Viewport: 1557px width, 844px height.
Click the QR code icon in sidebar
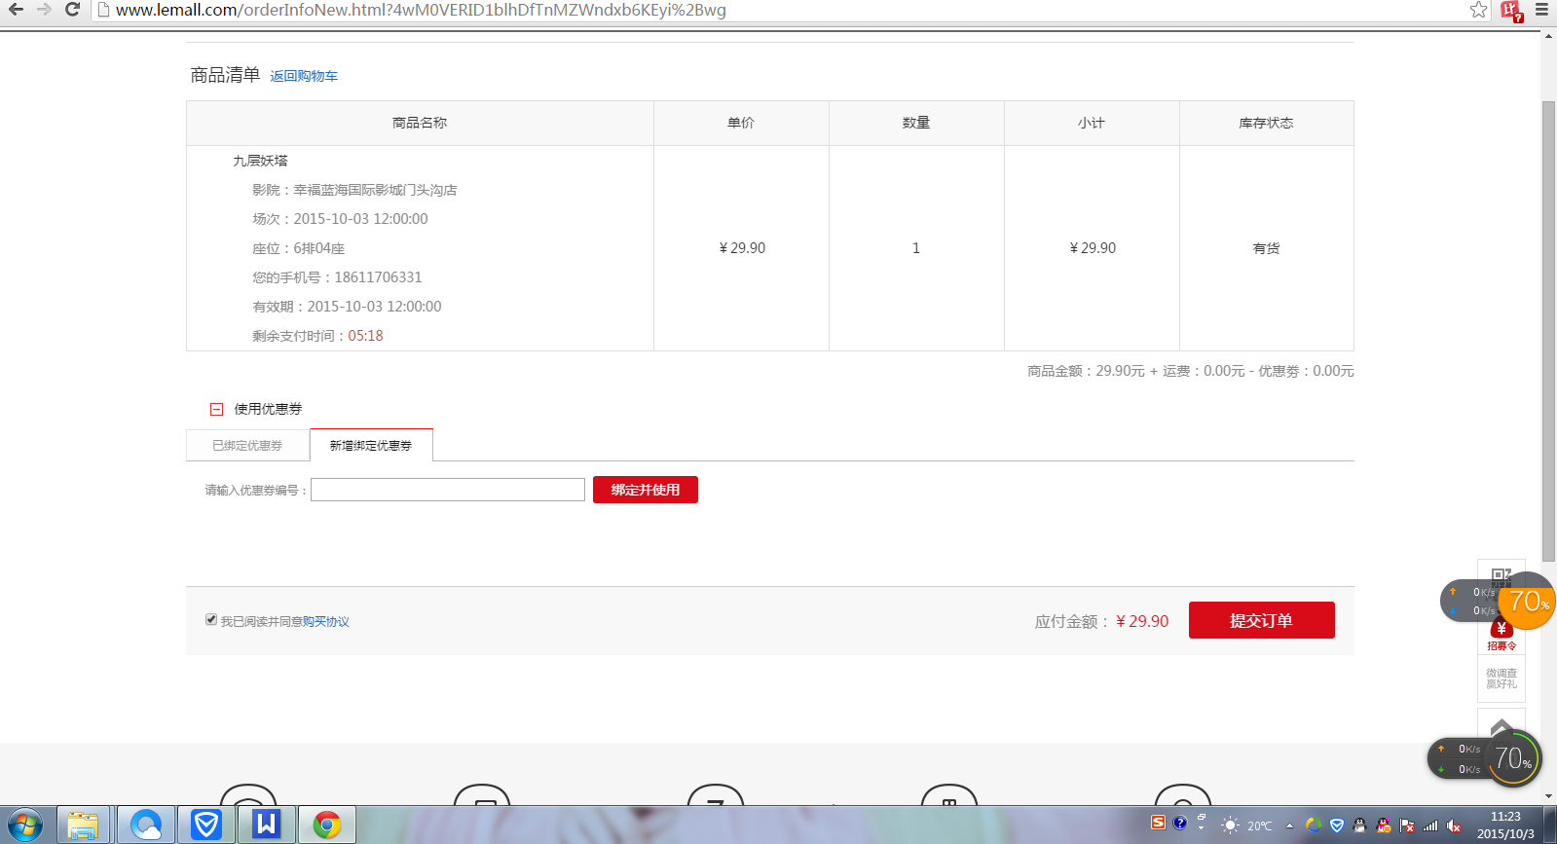[x=1501, y=575]
